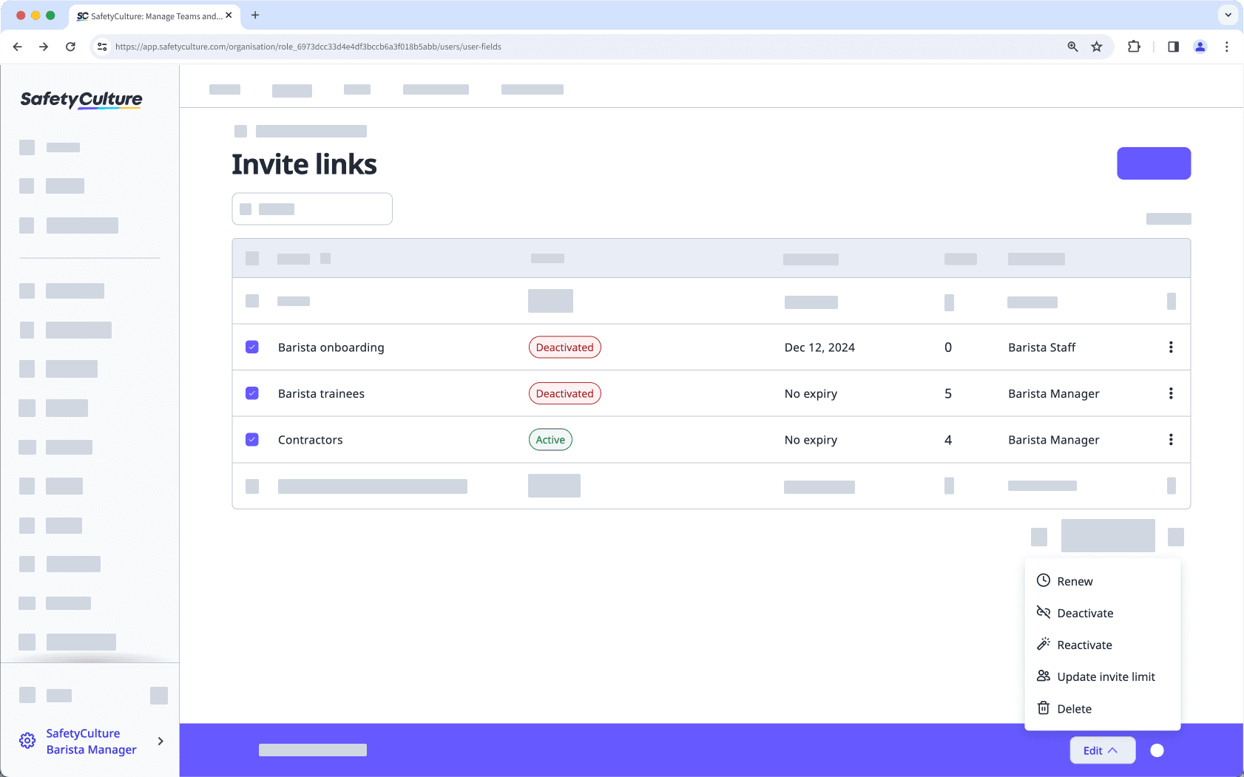Click into the search input field

tap(312, 208)
